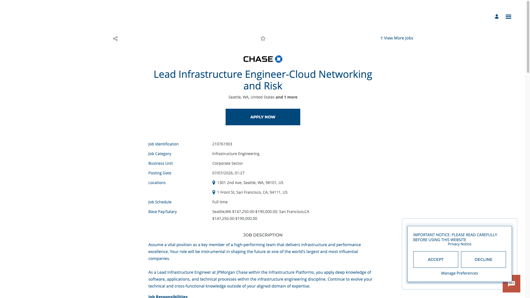Open the hamburger navigation menu
The width and height of the screenshot is (530, 298).
coord(508,17)
